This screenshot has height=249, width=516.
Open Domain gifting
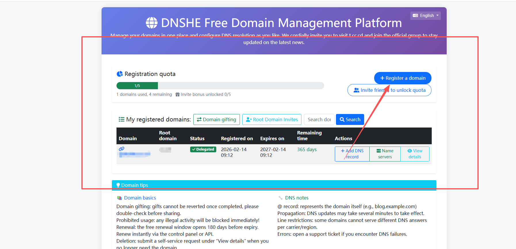click(216, 119)
